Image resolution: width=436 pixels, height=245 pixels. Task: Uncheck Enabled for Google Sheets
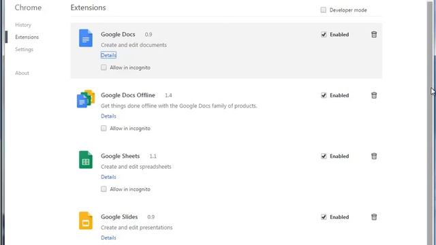coord(324,156)
